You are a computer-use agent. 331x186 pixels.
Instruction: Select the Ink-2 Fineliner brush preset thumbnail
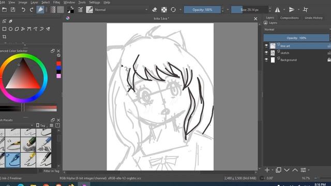coord(13,160)
